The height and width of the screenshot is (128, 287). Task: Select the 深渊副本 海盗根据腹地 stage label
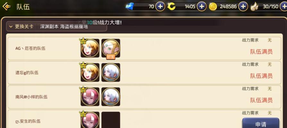point(64,27)
